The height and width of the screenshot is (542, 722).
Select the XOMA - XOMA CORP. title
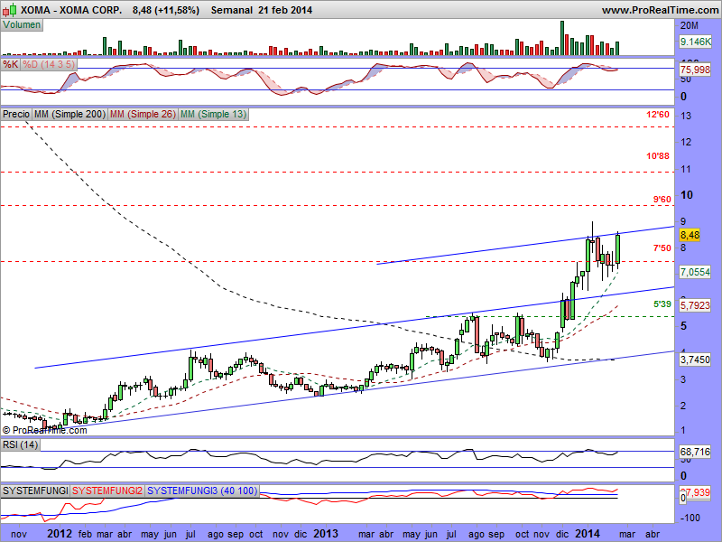click(71, 10)
